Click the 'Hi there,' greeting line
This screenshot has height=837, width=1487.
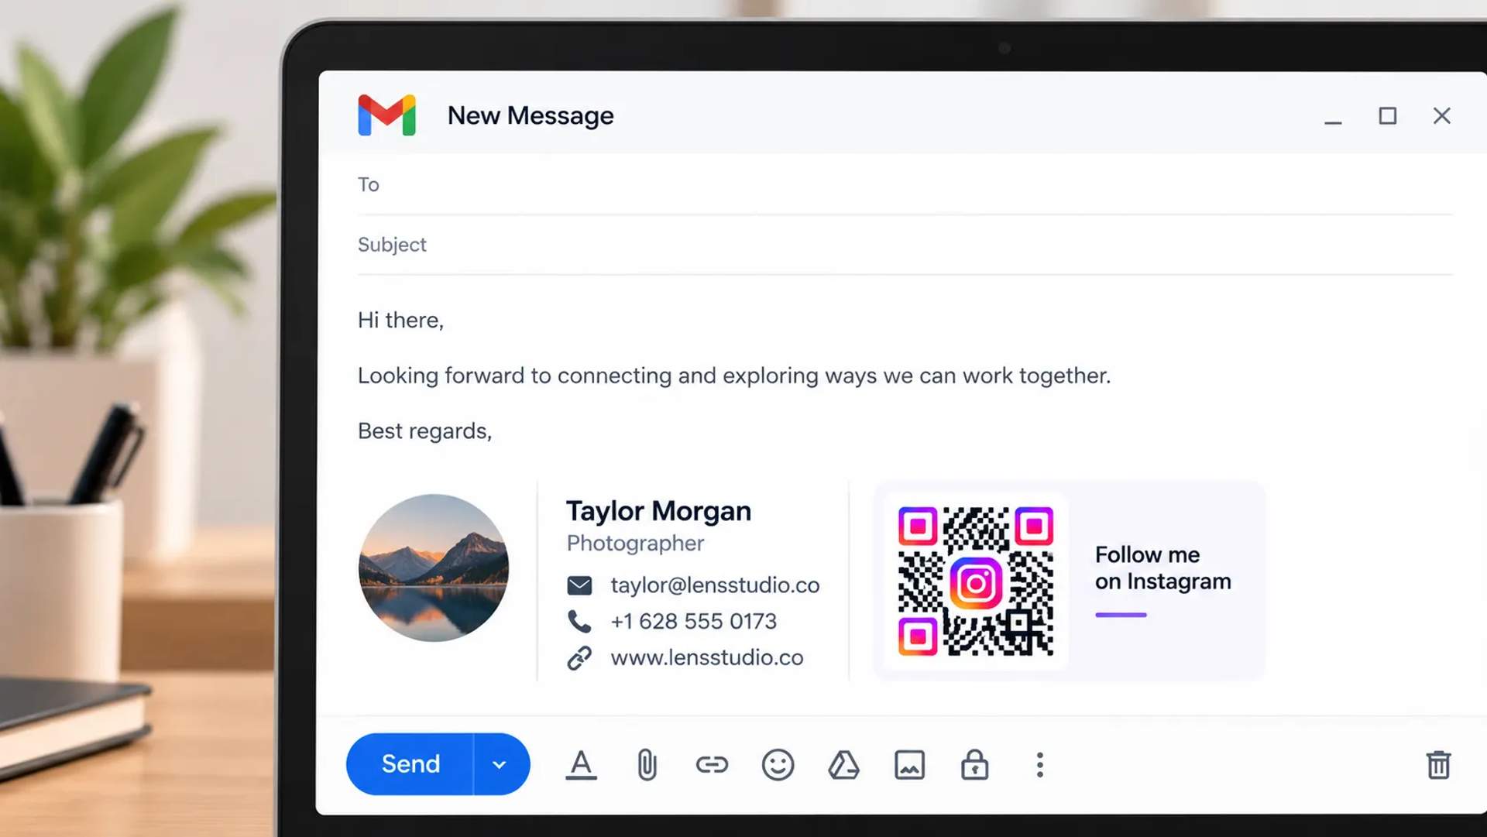click(400, 320)
